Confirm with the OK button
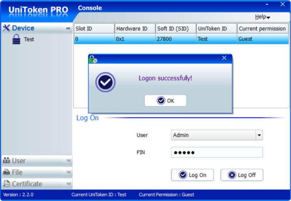Image resolution: width=291 pixels, height=201 pixels. click(x=166, y=100)
